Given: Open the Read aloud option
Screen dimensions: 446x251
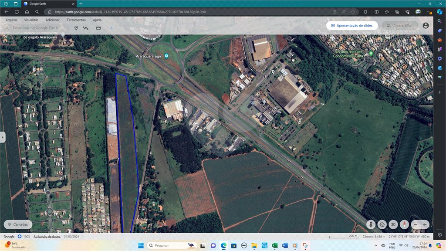Looking at the screenshot, I should tap(344, 12).
